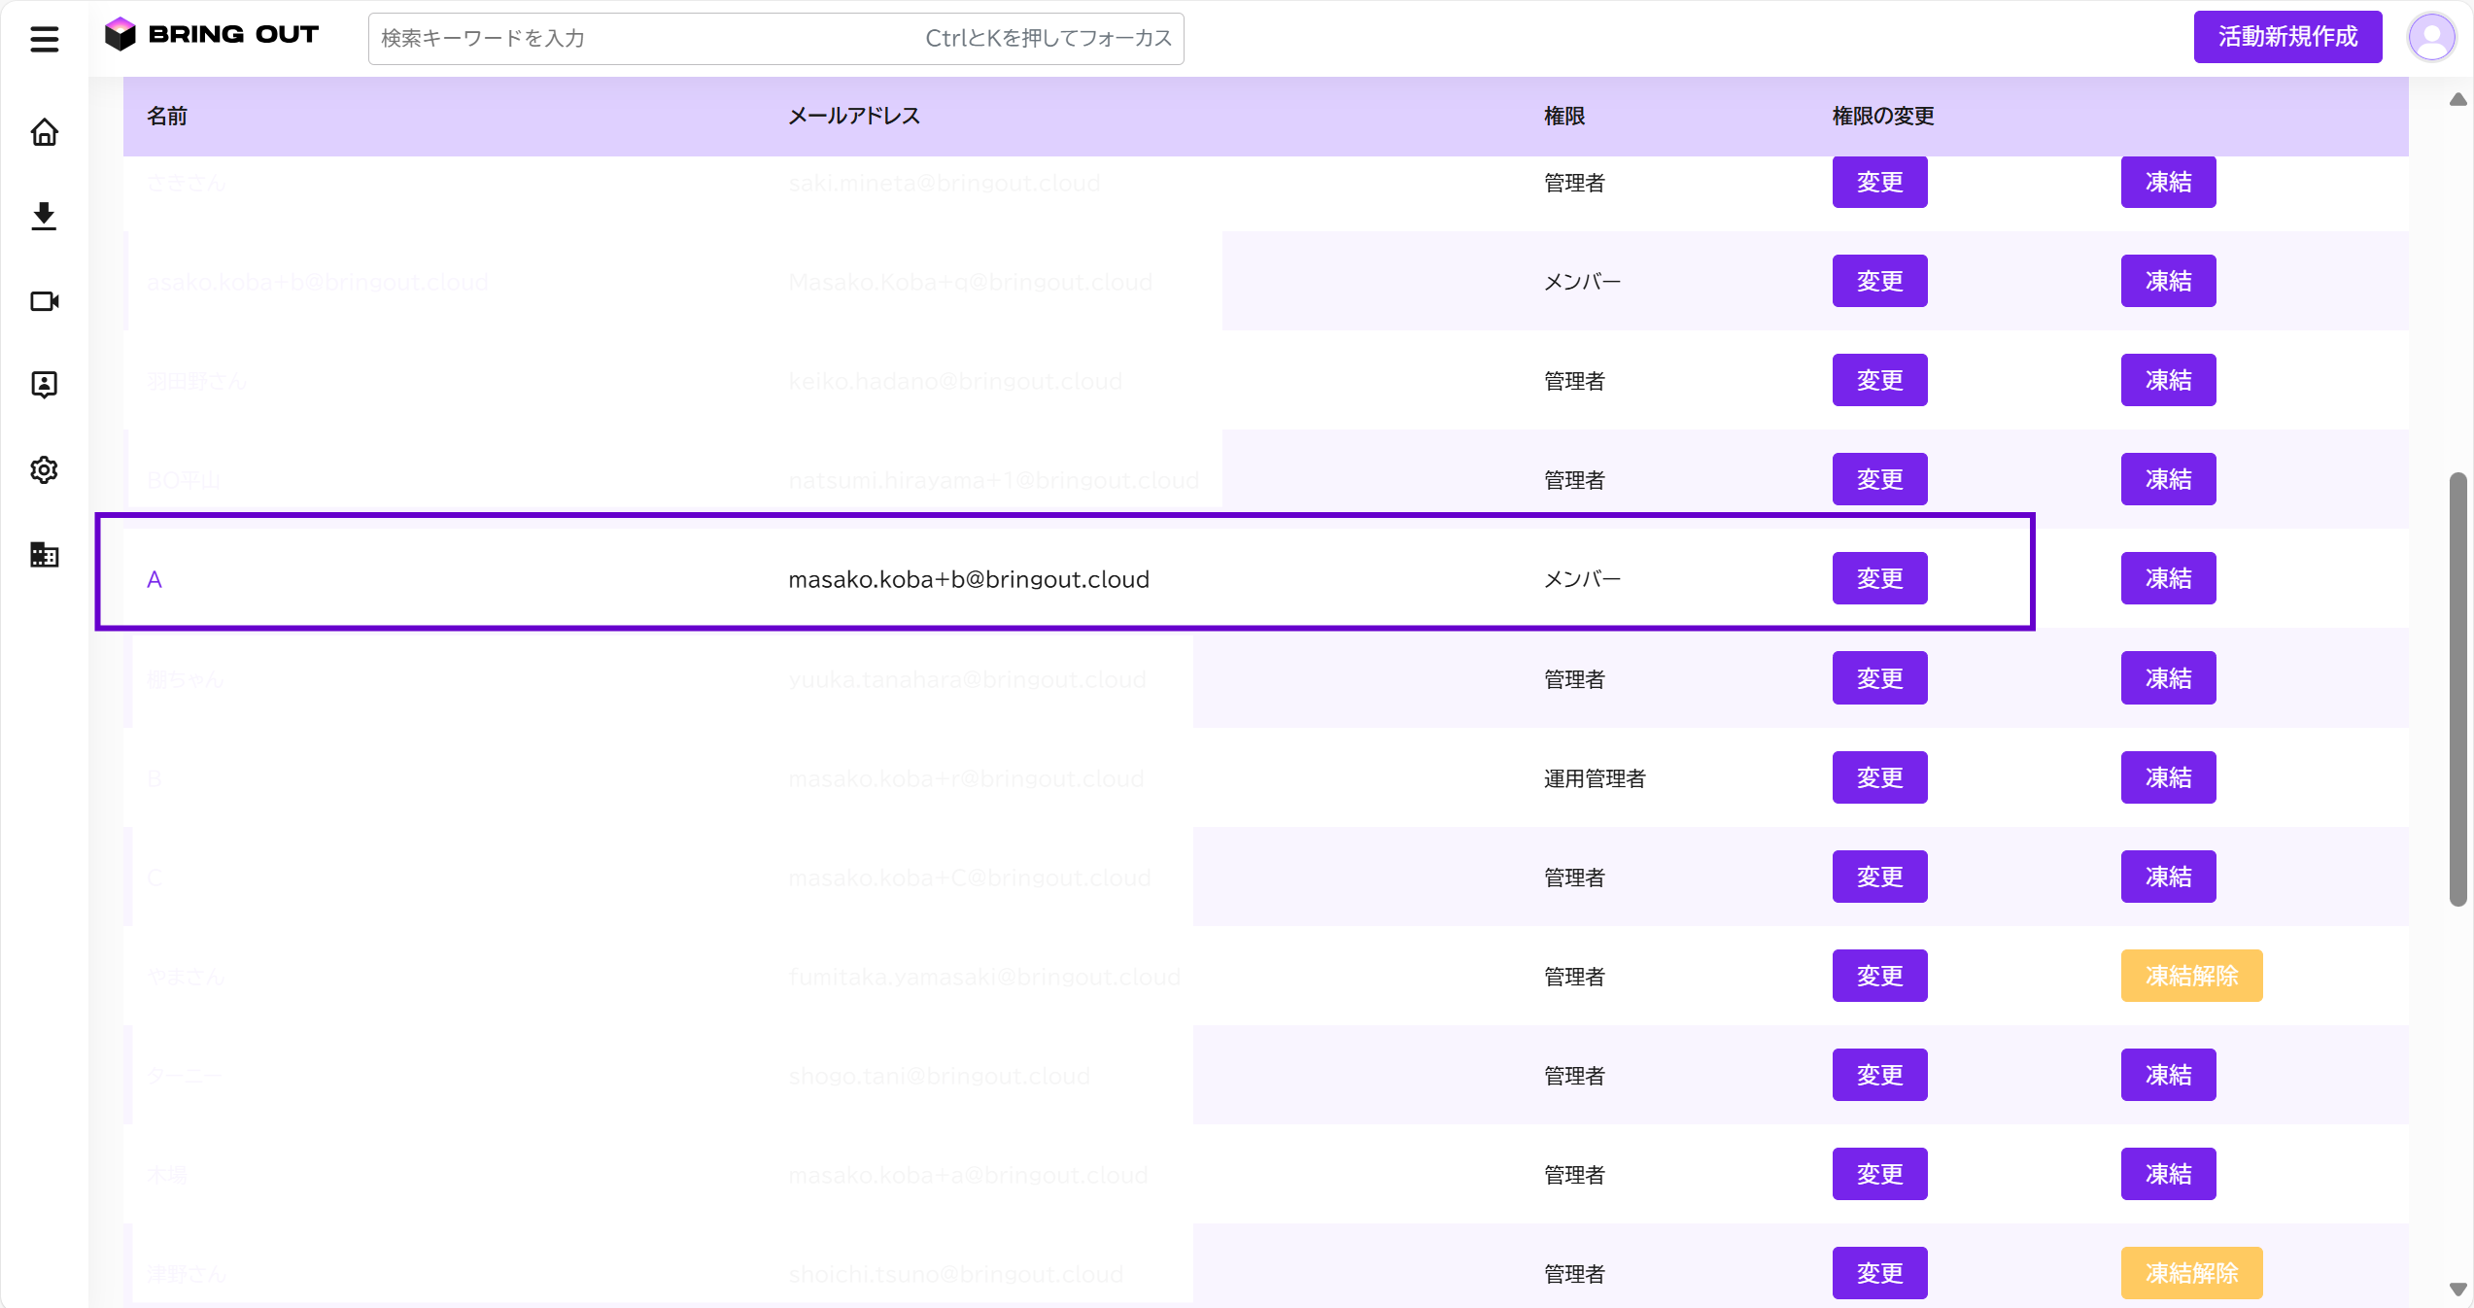Click the 権限 column header
Viewport: 2474px width, 1308px height.
1563,117
